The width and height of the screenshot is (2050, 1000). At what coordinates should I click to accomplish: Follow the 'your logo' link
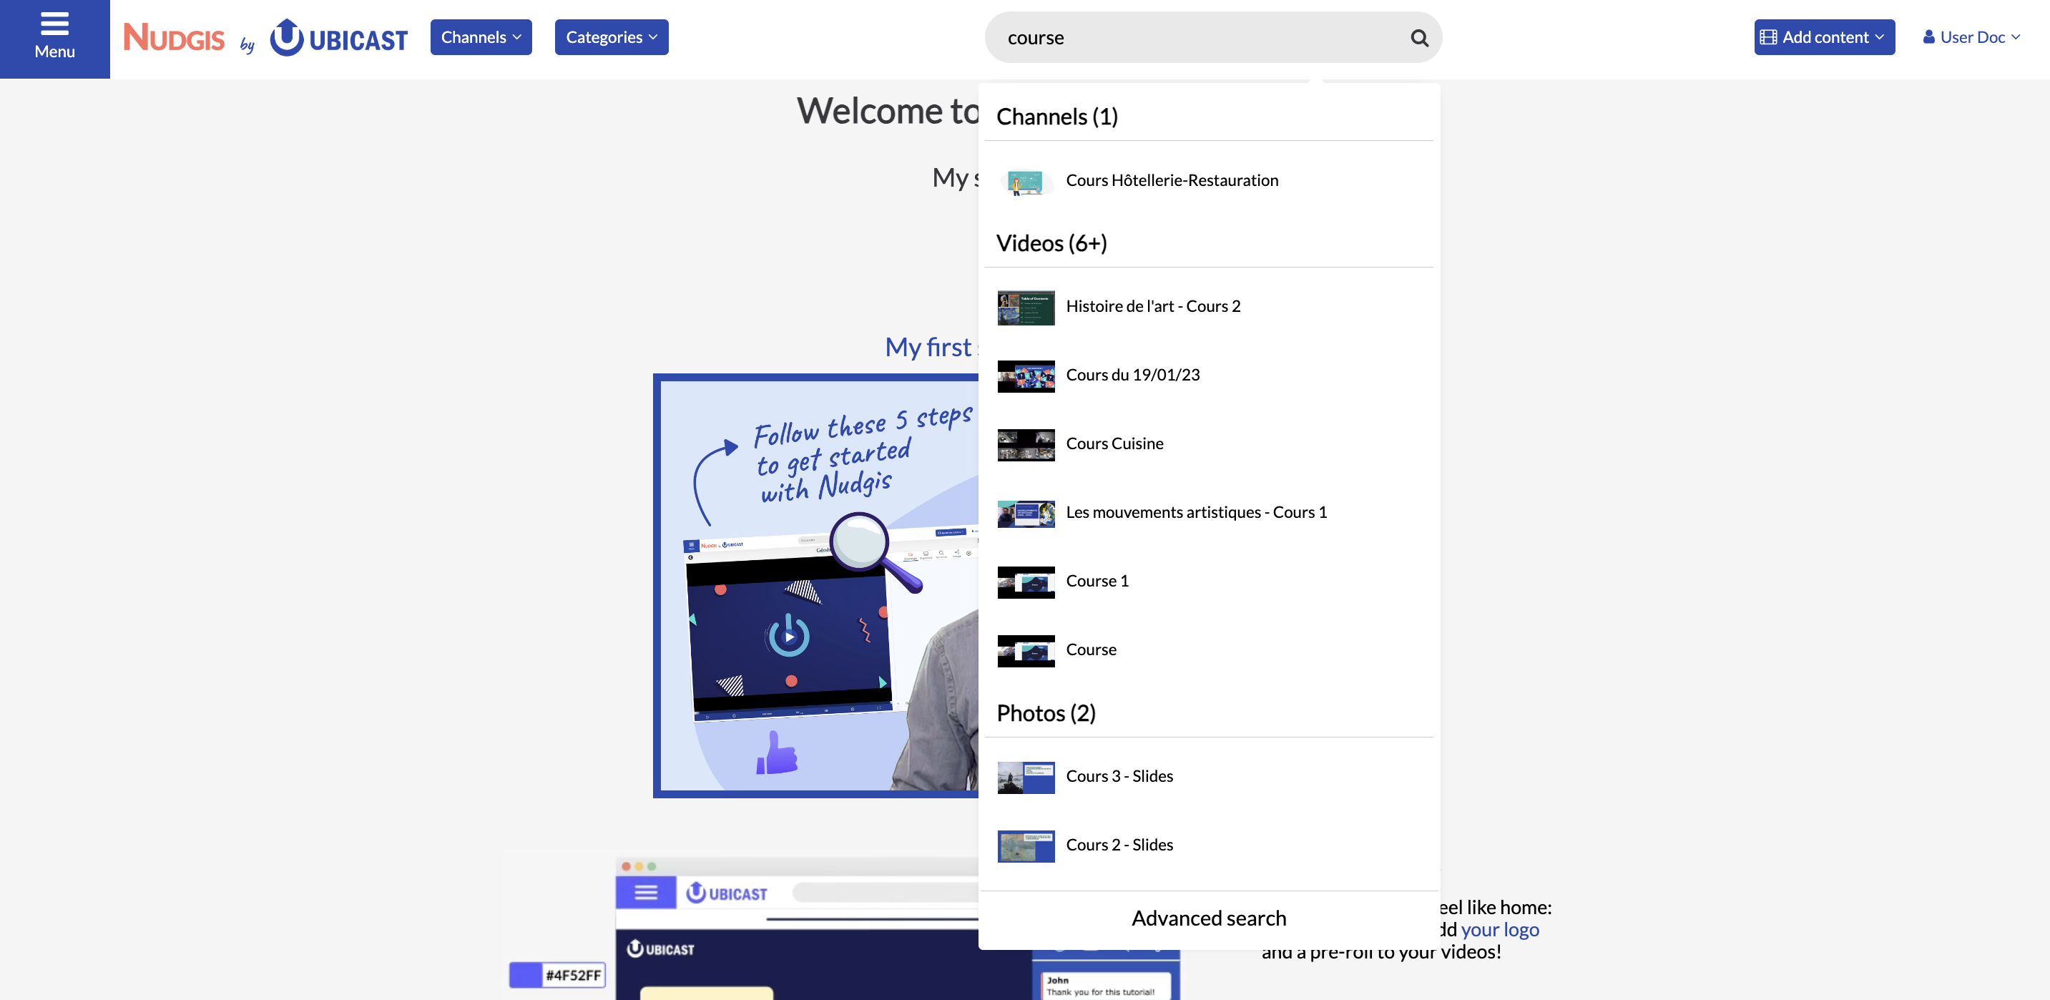1499,929
